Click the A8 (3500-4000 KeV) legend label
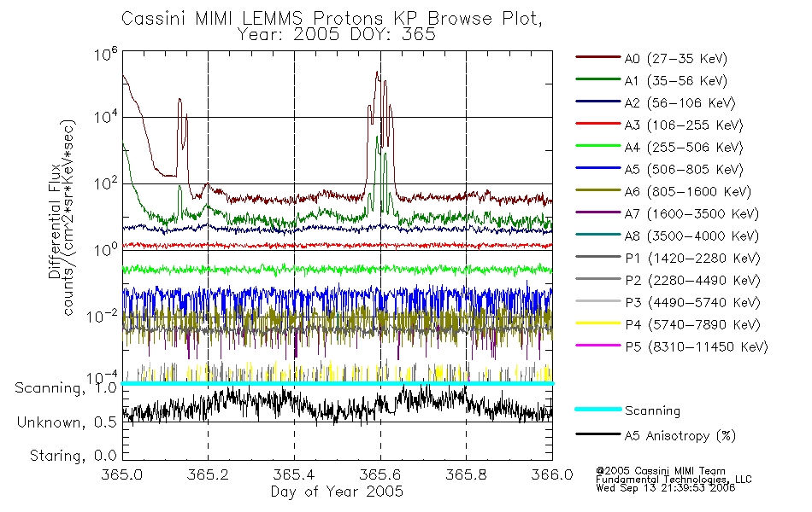 691,237
